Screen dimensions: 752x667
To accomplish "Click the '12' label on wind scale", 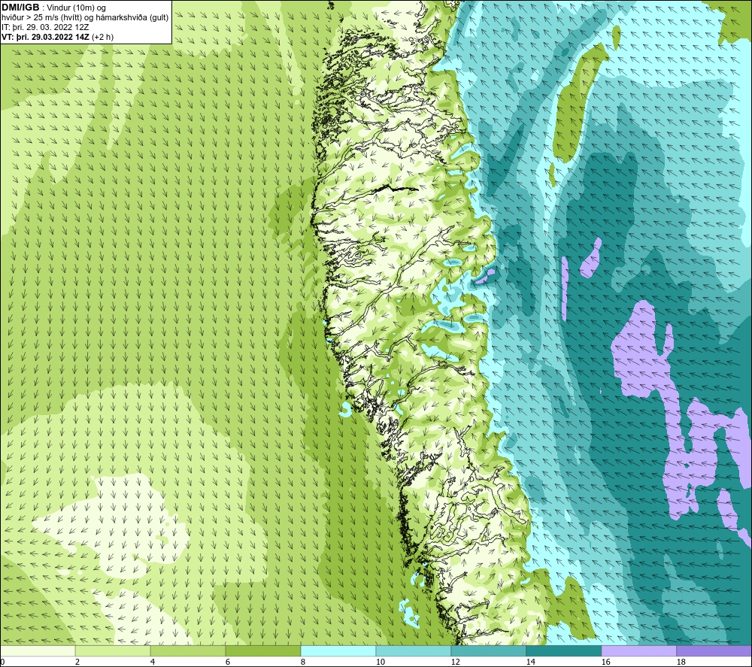I will coord(455,662).
